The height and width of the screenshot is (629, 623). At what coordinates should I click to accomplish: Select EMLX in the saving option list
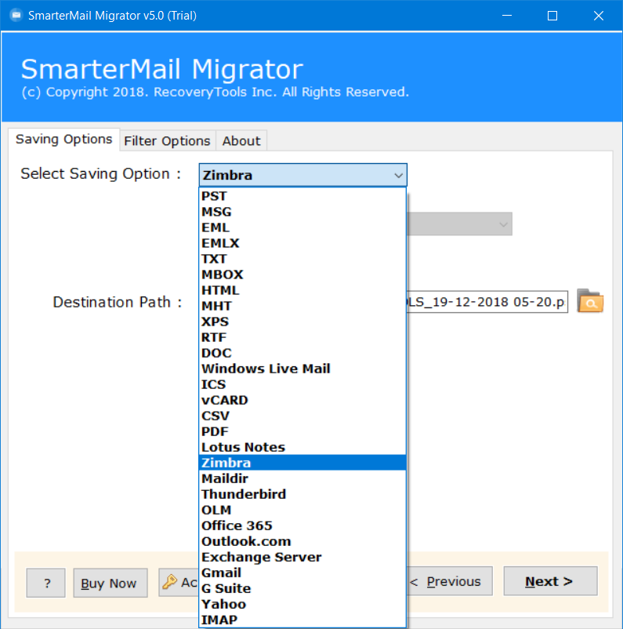302,243
